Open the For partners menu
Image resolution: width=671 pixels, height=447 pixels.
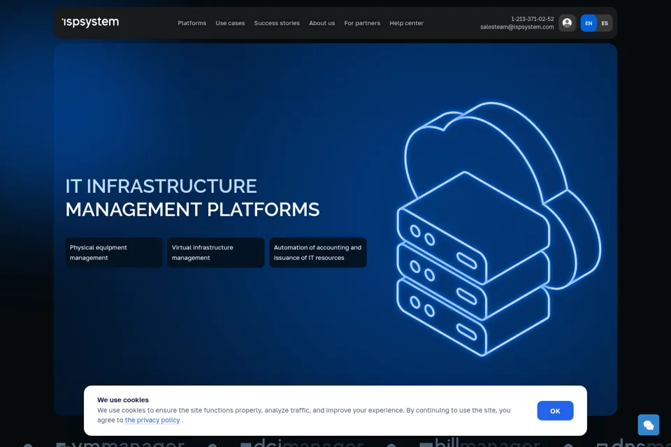tap(362, 23)
